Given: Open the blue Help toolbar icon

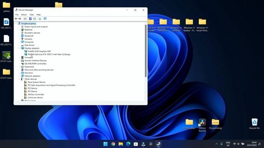Looking at the screenshot, I should pos(30,18).
